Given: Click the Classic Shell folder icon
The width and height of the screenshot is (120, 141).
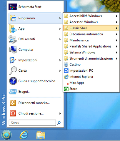Looking at the screenshot, I should point(66,28).
